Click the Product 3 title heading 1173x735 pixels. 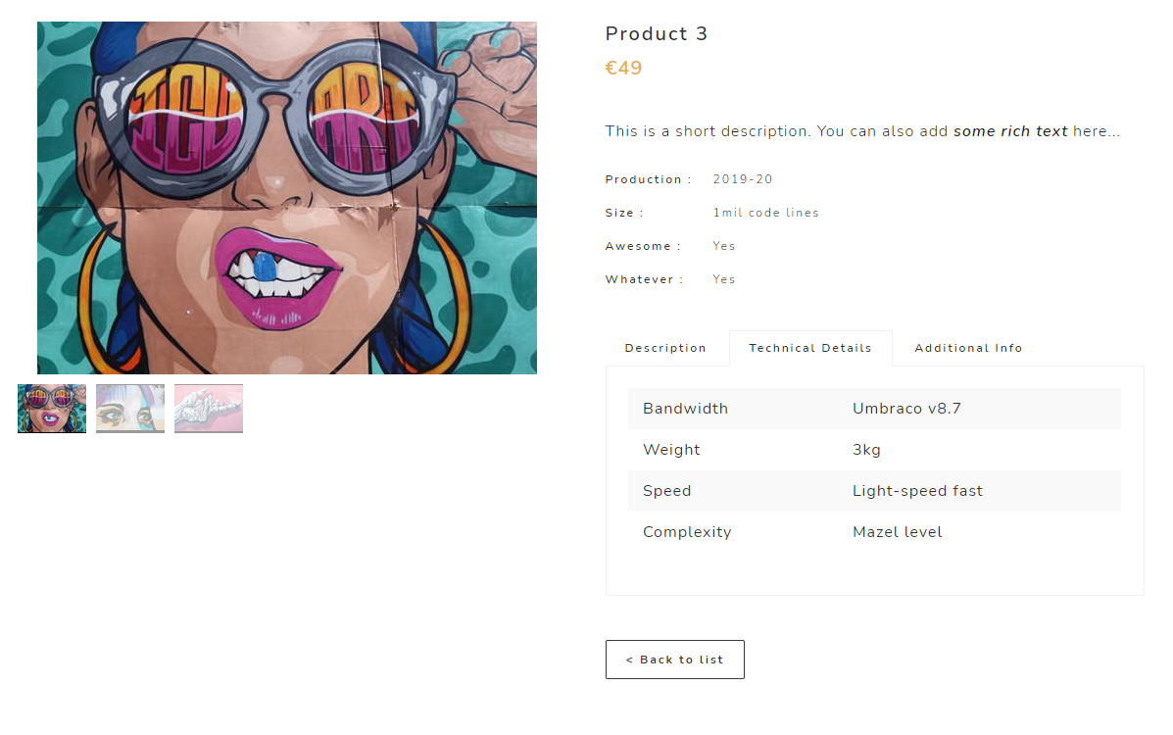click(657, 34)
